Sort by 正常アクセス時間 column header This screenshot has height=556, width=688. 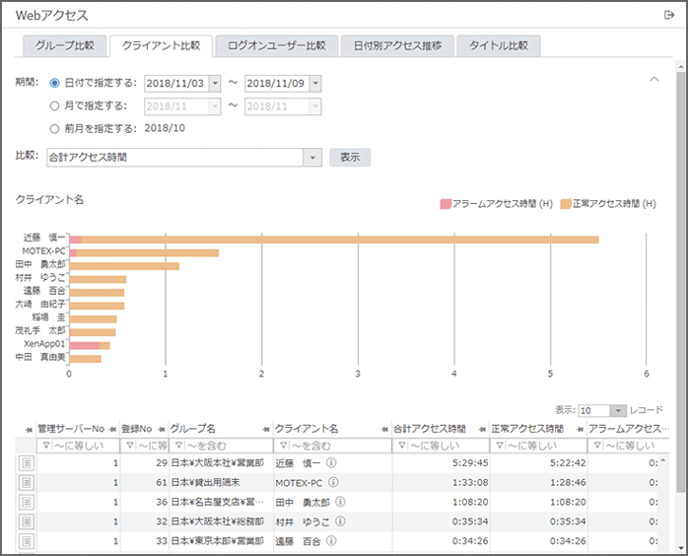(527, 429)
